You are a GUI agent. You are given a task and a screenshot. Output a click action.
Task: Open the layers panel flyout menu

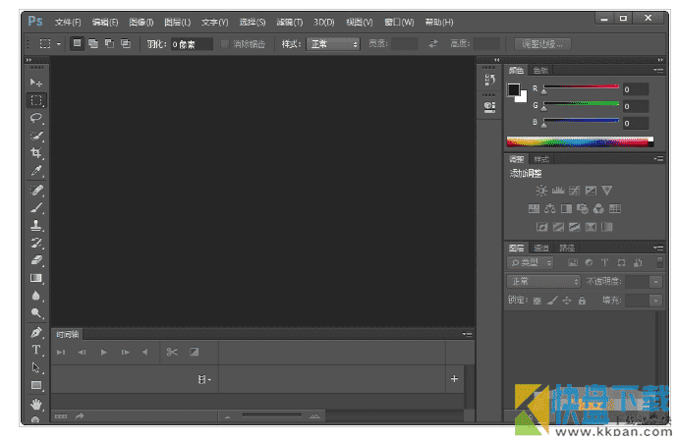659,248
